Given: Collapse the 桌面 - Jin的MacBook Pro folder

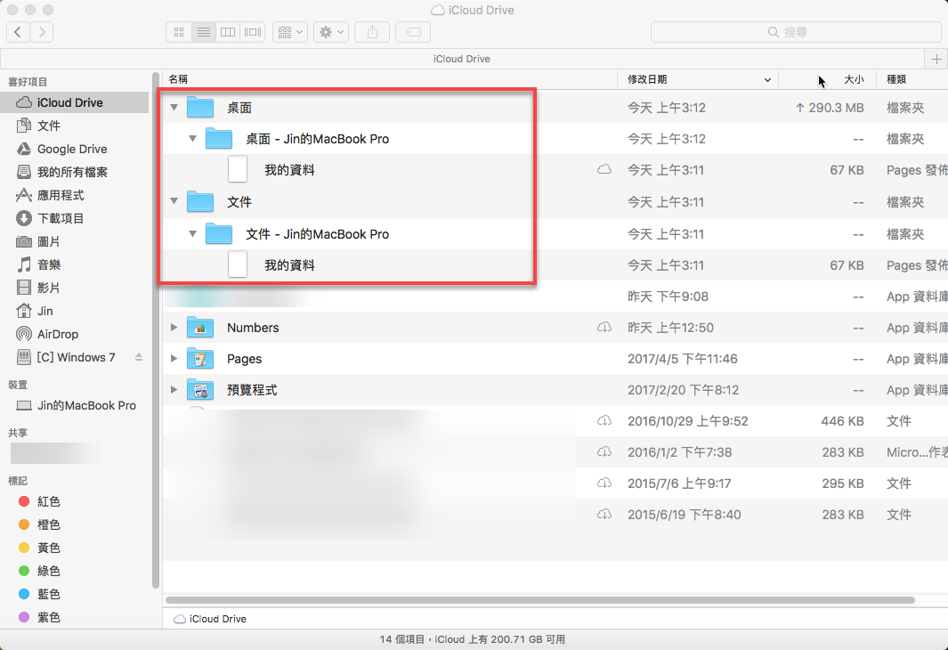Looking at the screenshot, I should pos(193,139).
